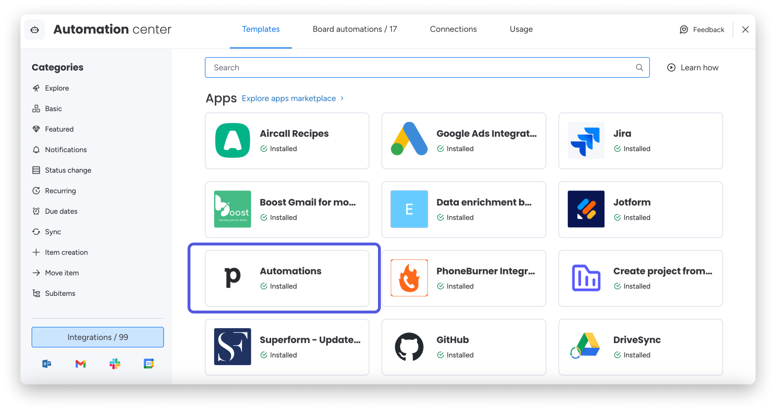Open the Jotform title

(x=632, y=202)
